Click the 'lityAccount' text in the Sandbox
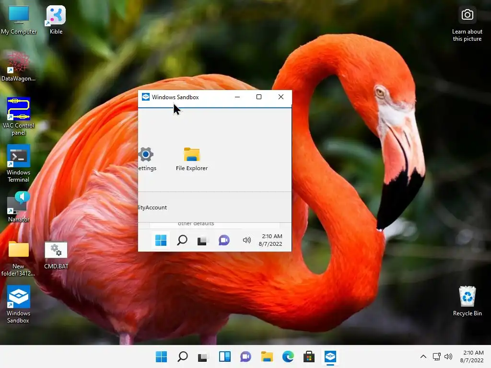491x368 pixels. tap(152, 207)
